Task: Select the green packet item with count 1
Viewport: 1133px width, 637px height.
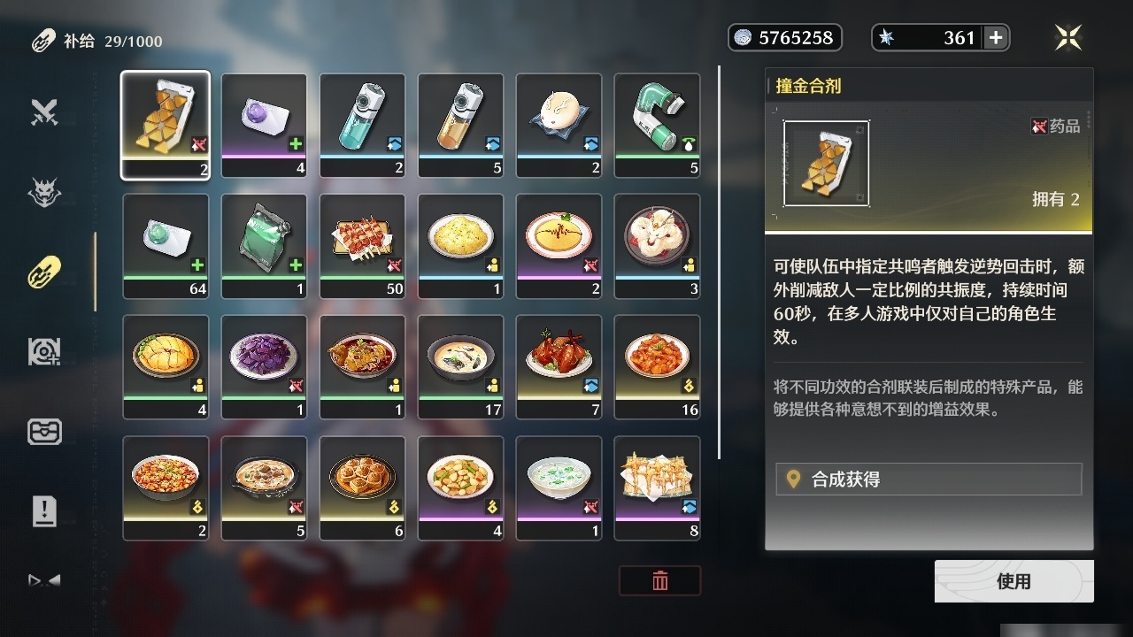Action: 264,246
